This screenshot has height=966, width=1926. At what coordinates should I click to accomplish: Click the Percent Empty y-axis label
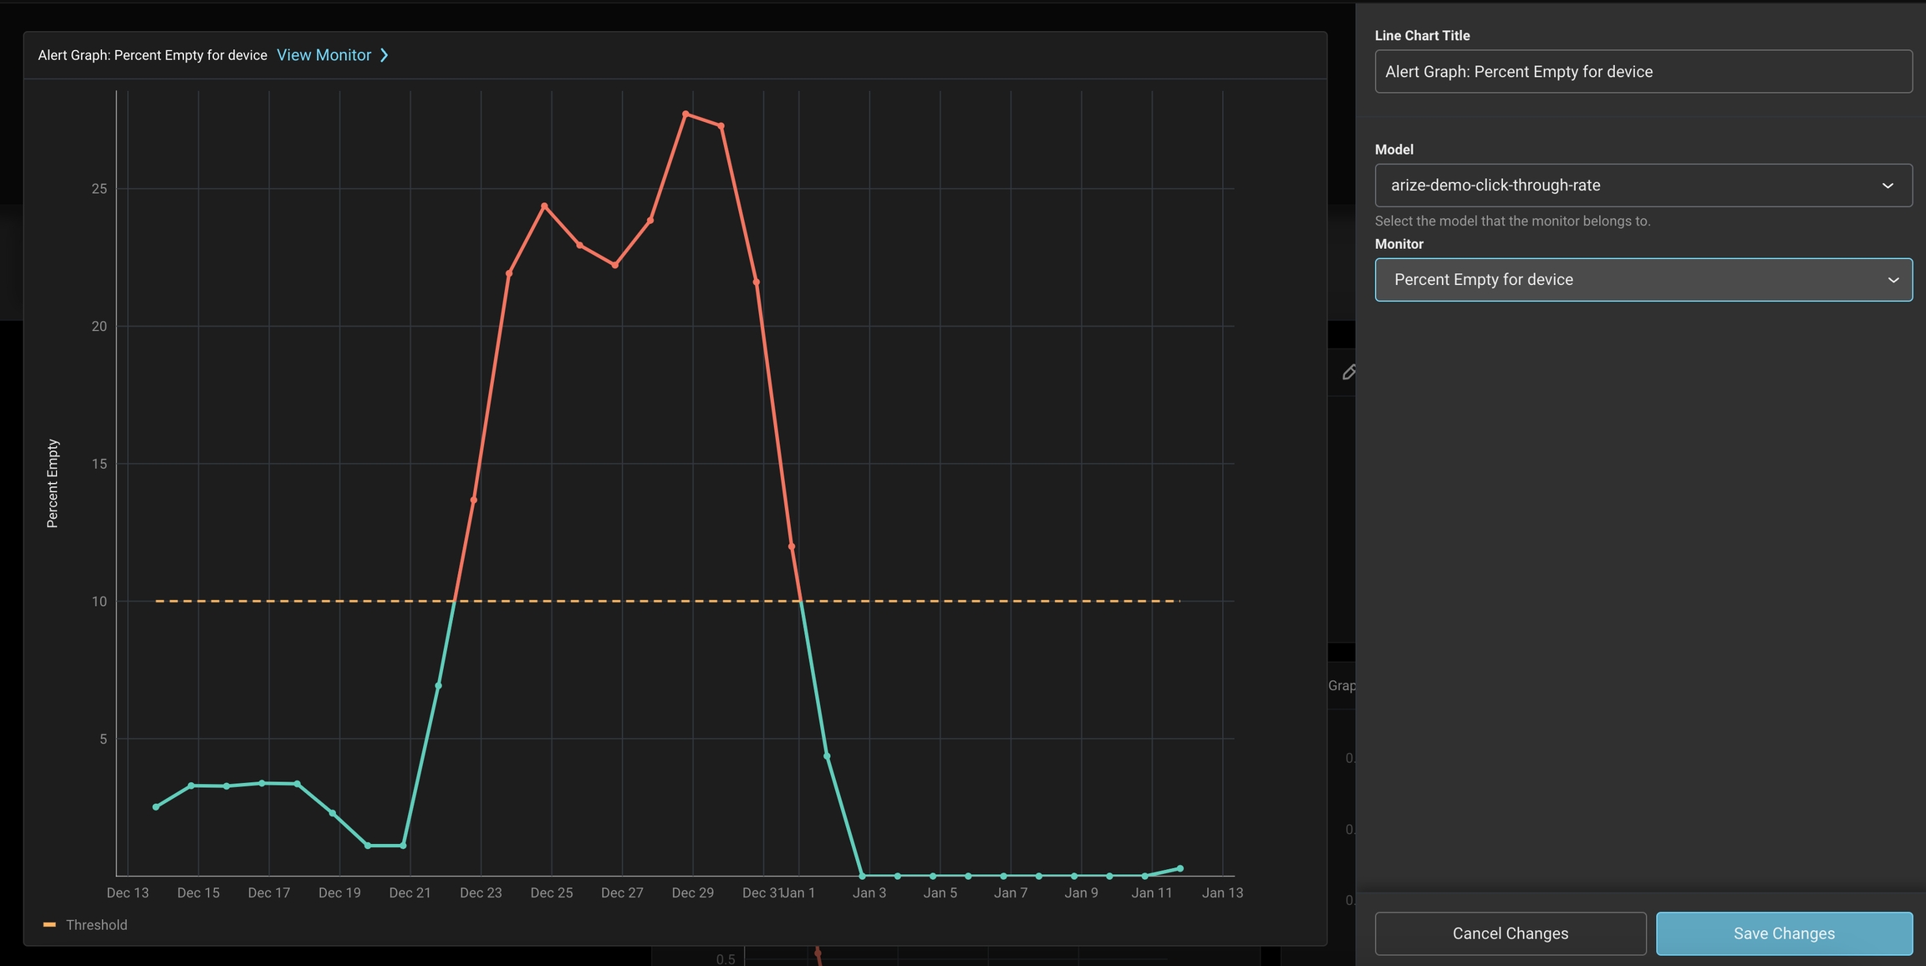53,483
